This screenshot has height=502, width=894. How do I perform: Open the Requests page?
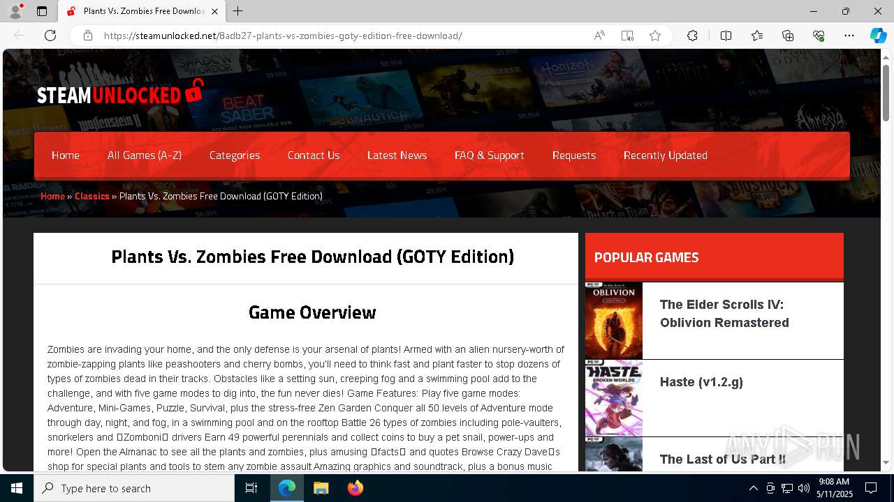(574, 155)
